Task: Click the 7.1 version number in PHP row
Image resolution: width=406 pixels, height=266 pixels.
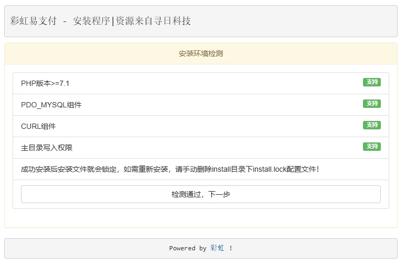Action: point(64,83)
